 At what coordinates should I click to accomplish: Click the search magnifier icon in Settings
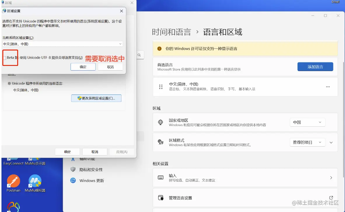[139, 55]
